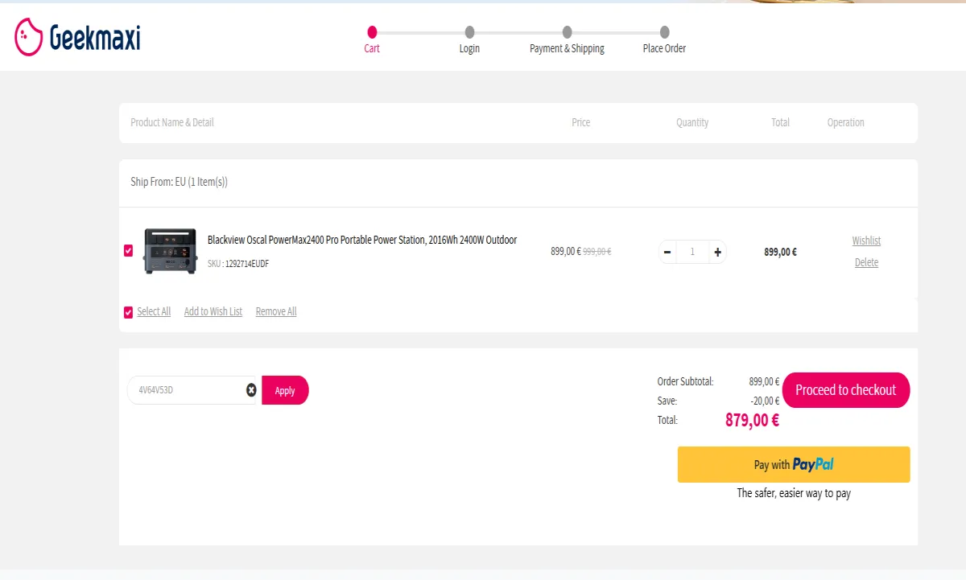Select Add to Wish List

[213, 311]
